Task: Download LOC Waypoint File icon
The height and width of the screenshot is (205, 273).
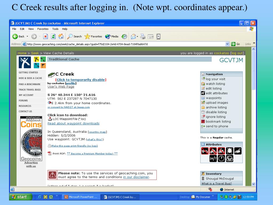Action: click(x=50, y=119)
